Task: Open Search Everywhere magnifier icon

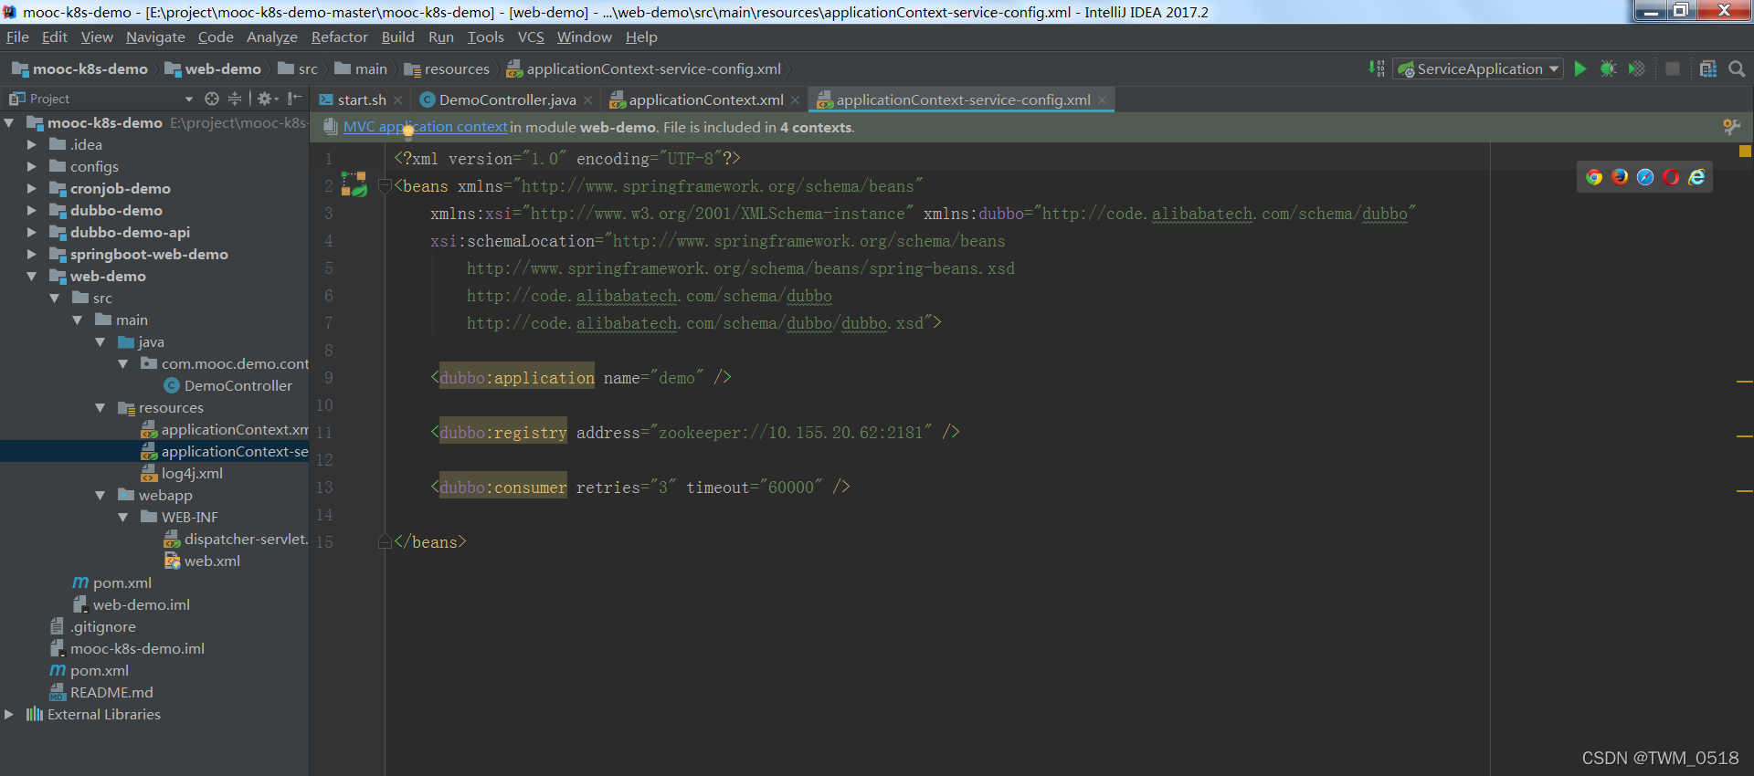Action: [x=1737, y=68]
